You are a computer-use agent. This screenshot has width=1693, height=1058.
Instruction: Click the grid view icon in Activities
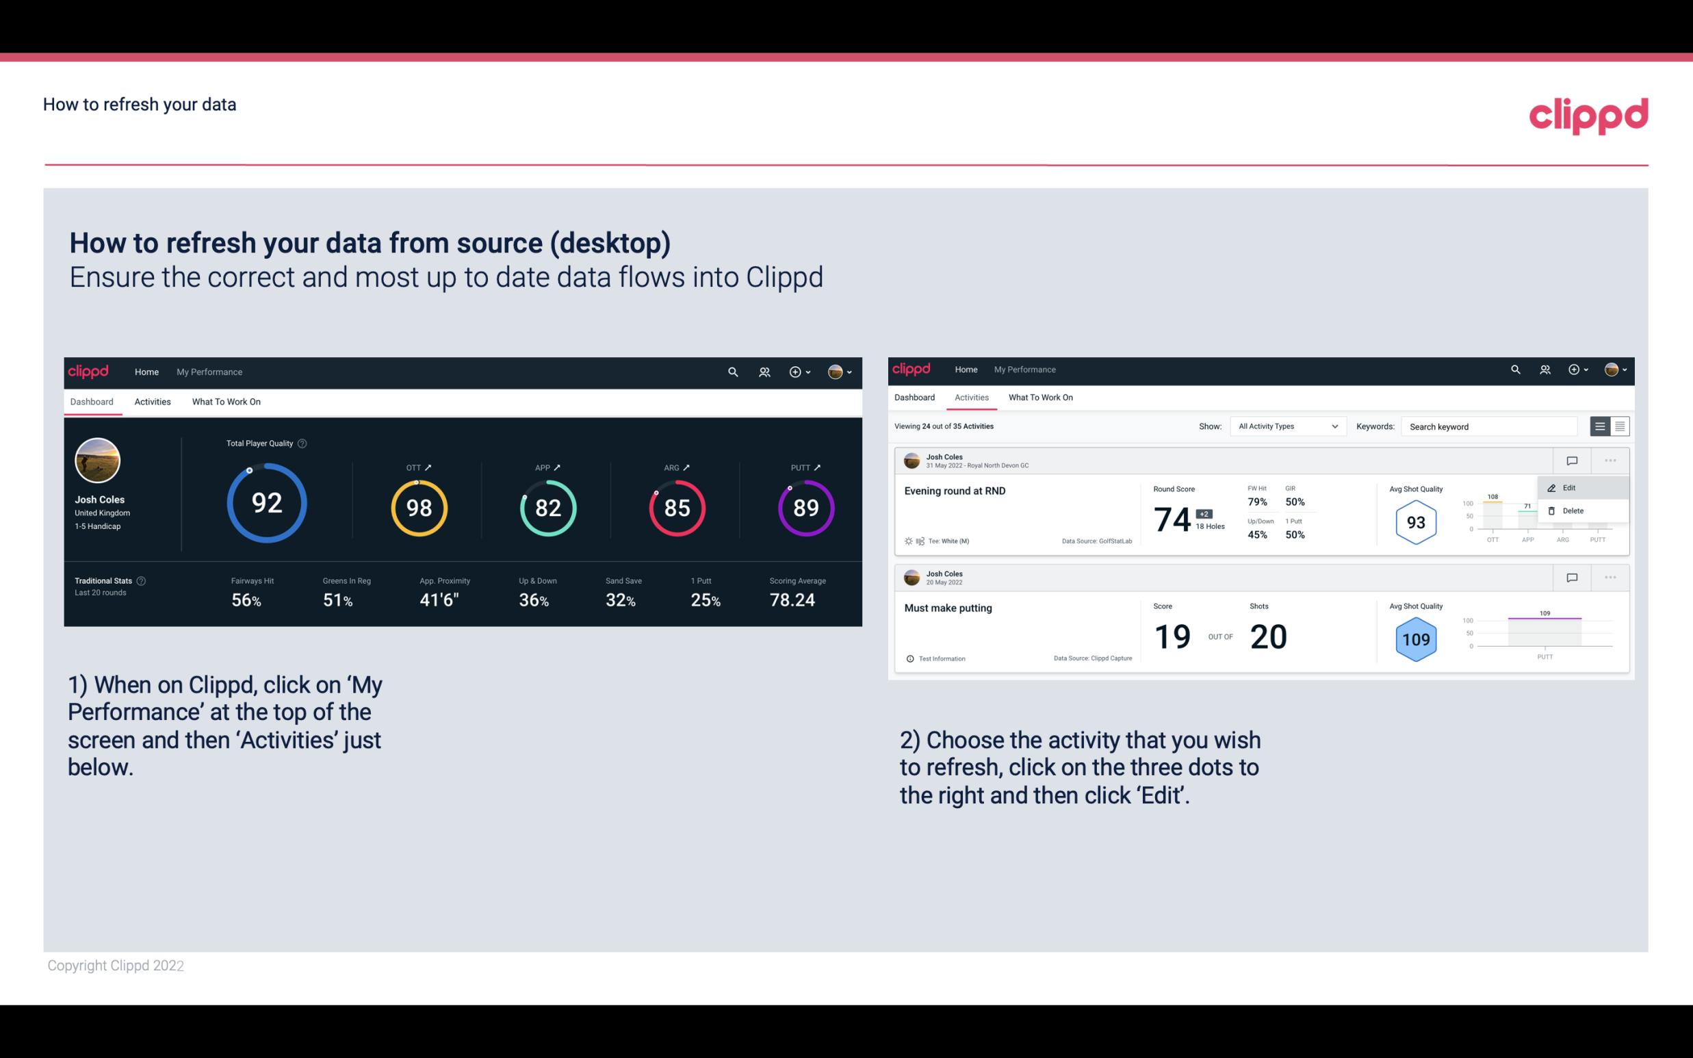click(x=1618, y=426)
